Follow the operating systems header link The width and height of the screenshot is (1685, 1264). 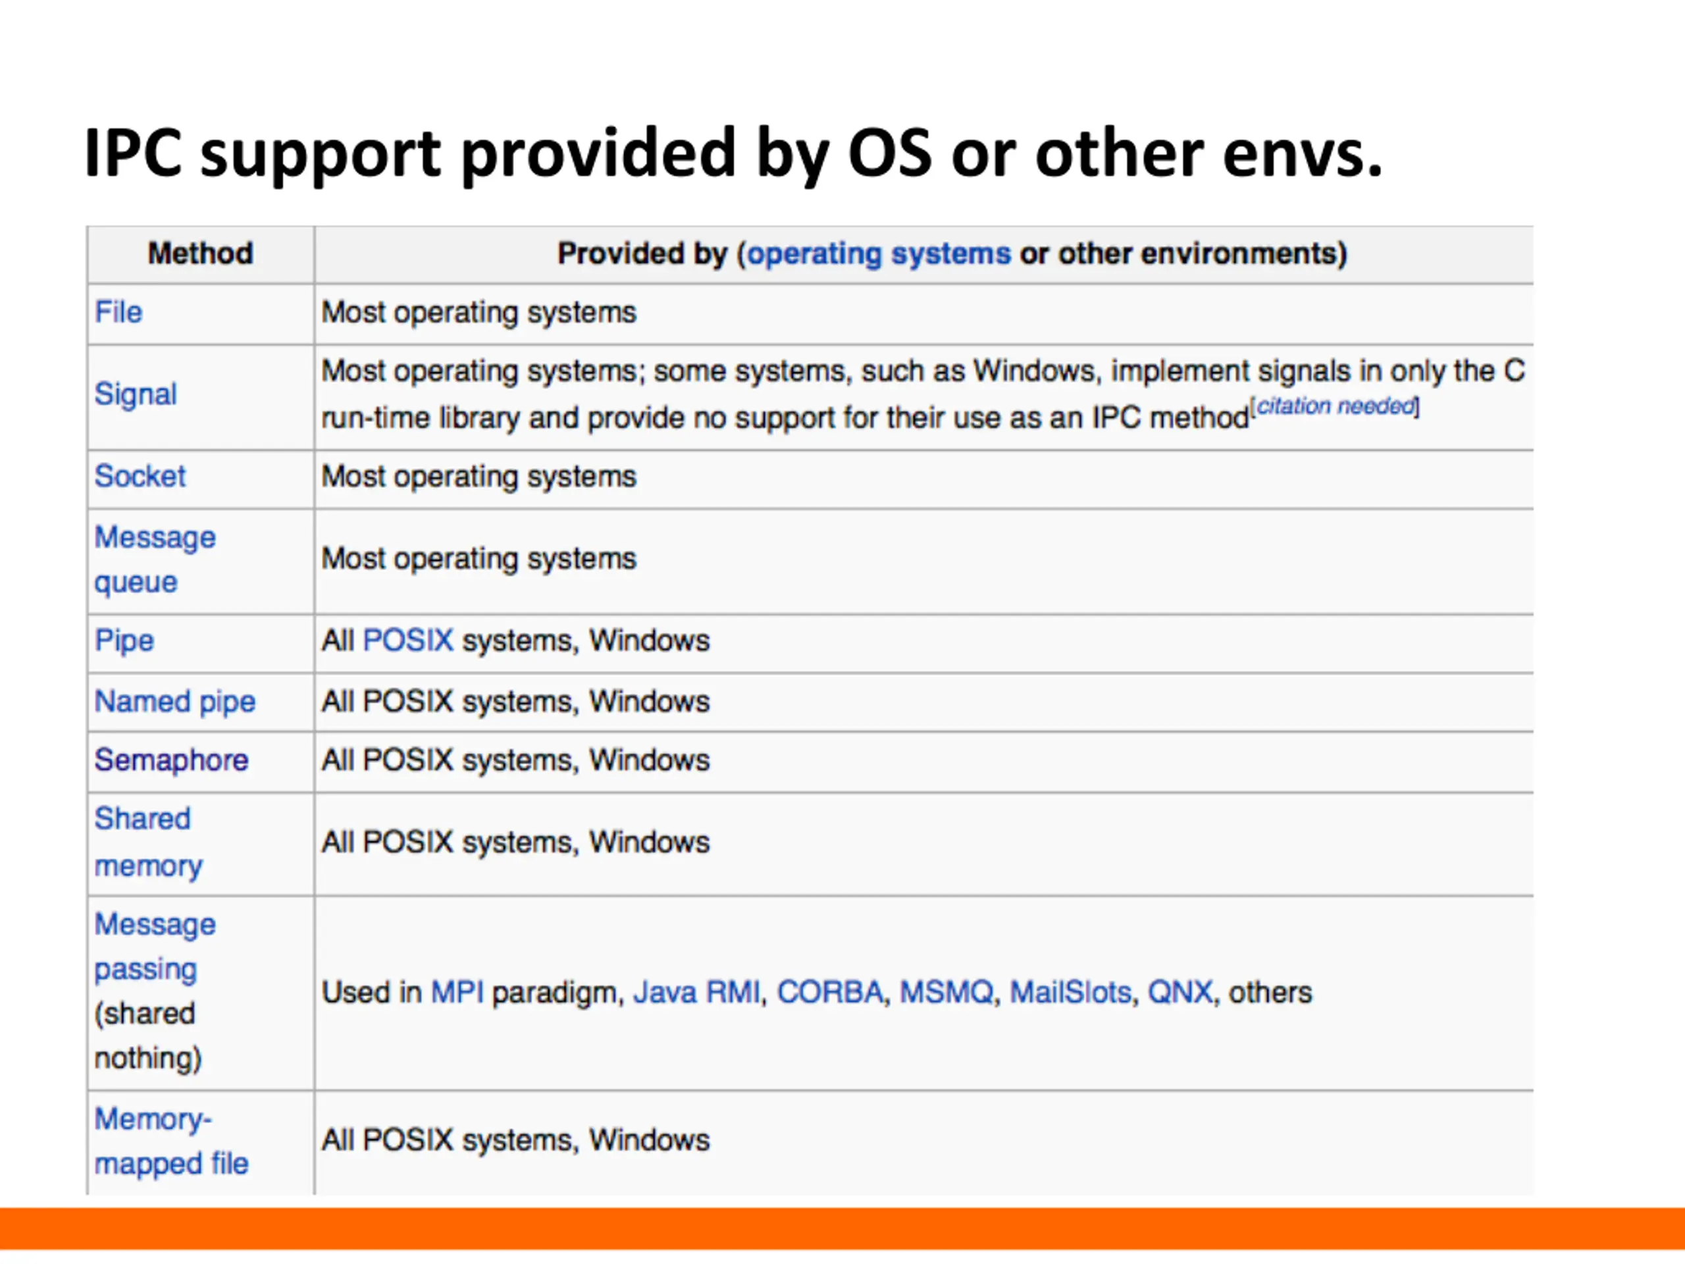point(878,253)
